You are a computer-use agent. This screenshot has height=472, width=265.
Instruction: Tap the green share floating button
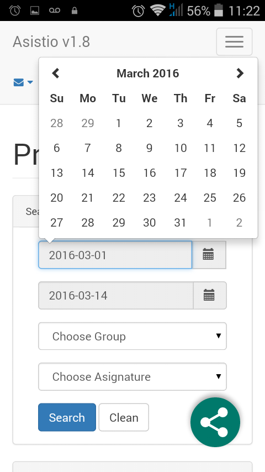(215, 422)
